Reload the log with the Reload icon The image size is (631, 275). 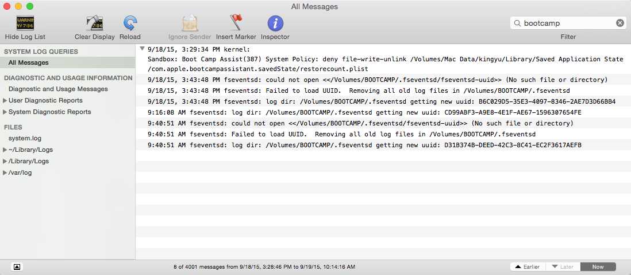tap(130, 23)
